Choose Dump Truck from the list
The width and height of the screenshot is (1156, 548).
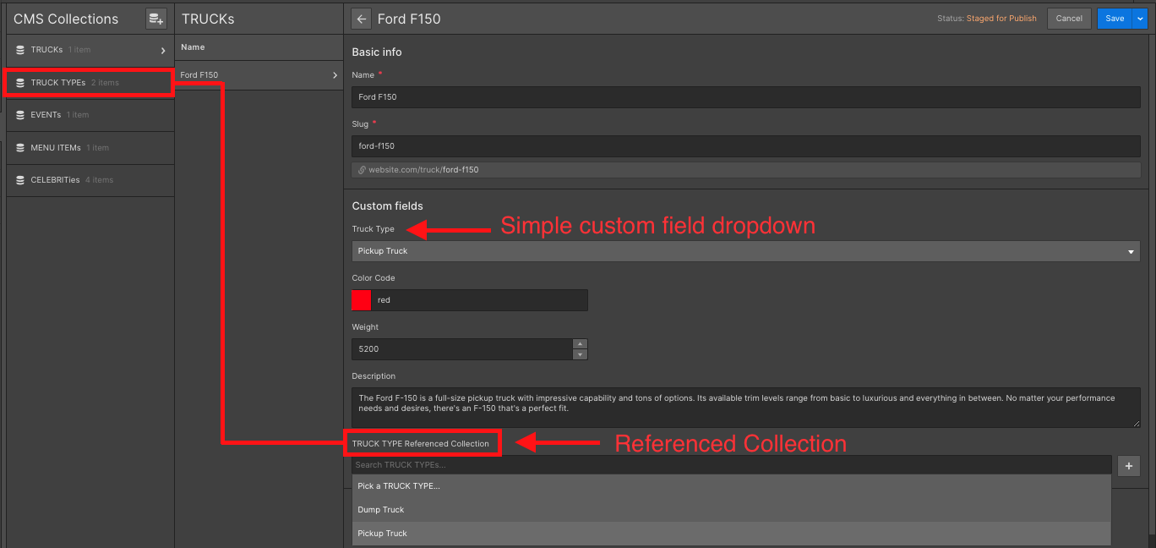click(731, 510)
